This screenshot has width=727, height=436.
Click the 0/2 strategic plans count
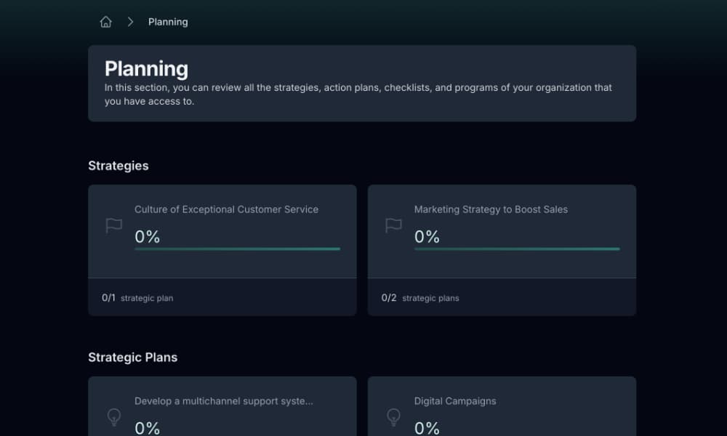pos(420,298)
